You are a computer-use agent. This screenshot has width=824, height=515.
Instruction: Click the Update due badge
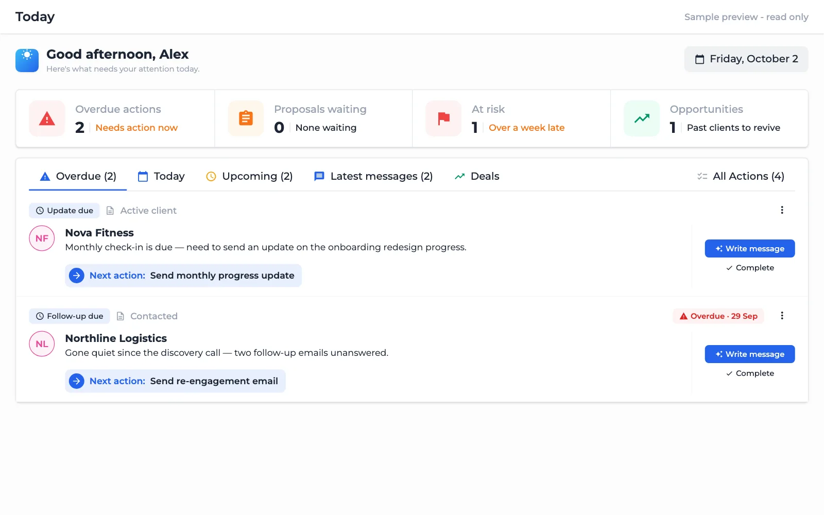pos(64,211)
